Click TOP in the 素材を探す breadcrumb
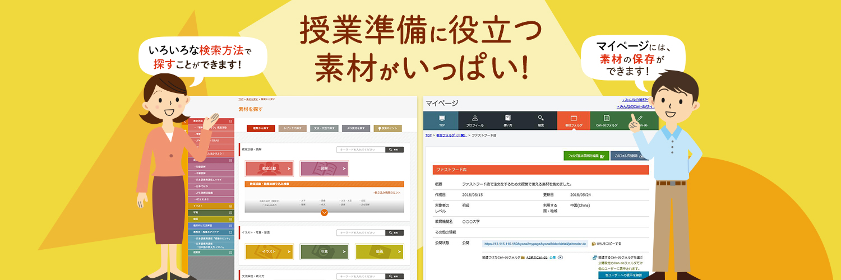 241,99
